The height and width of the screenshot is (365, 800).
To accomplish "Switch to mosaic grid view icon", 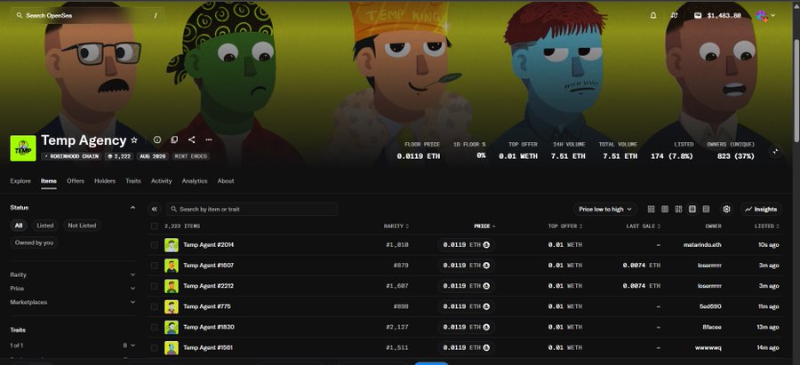I will (x=678, y=209).
